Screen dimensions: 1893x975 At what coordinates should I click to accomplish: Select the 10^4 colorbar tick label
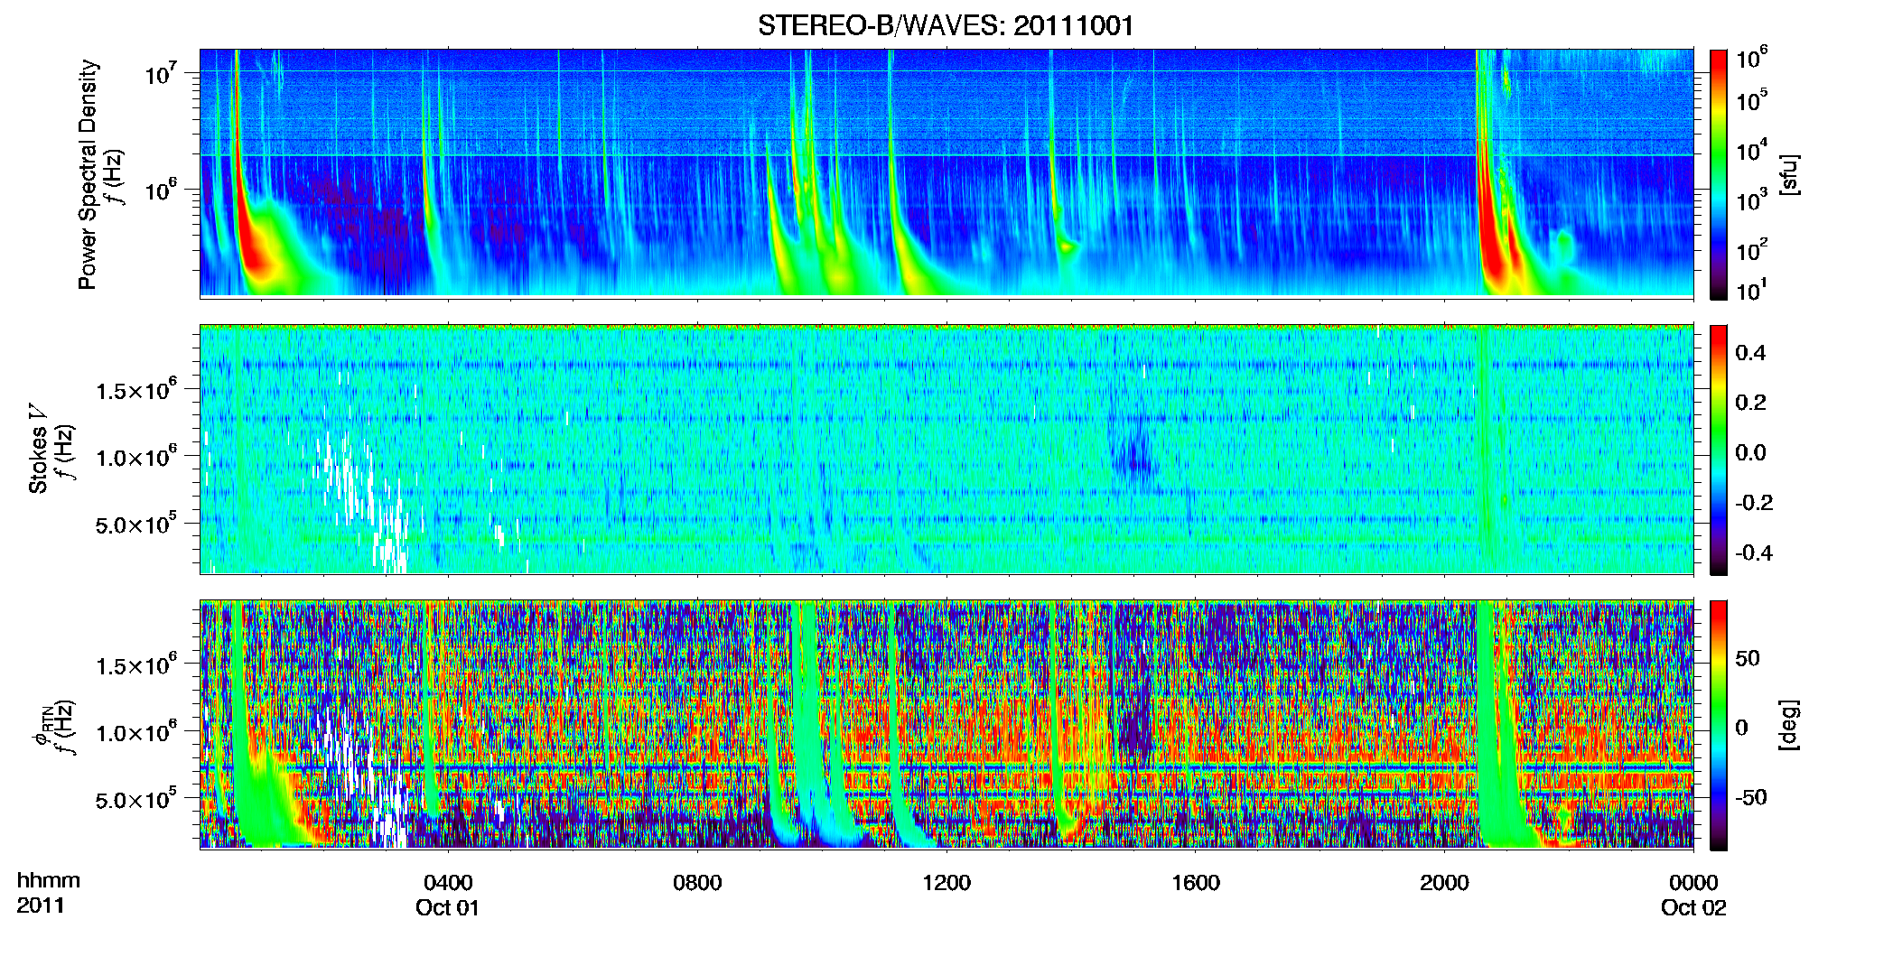coord(1750,150)
